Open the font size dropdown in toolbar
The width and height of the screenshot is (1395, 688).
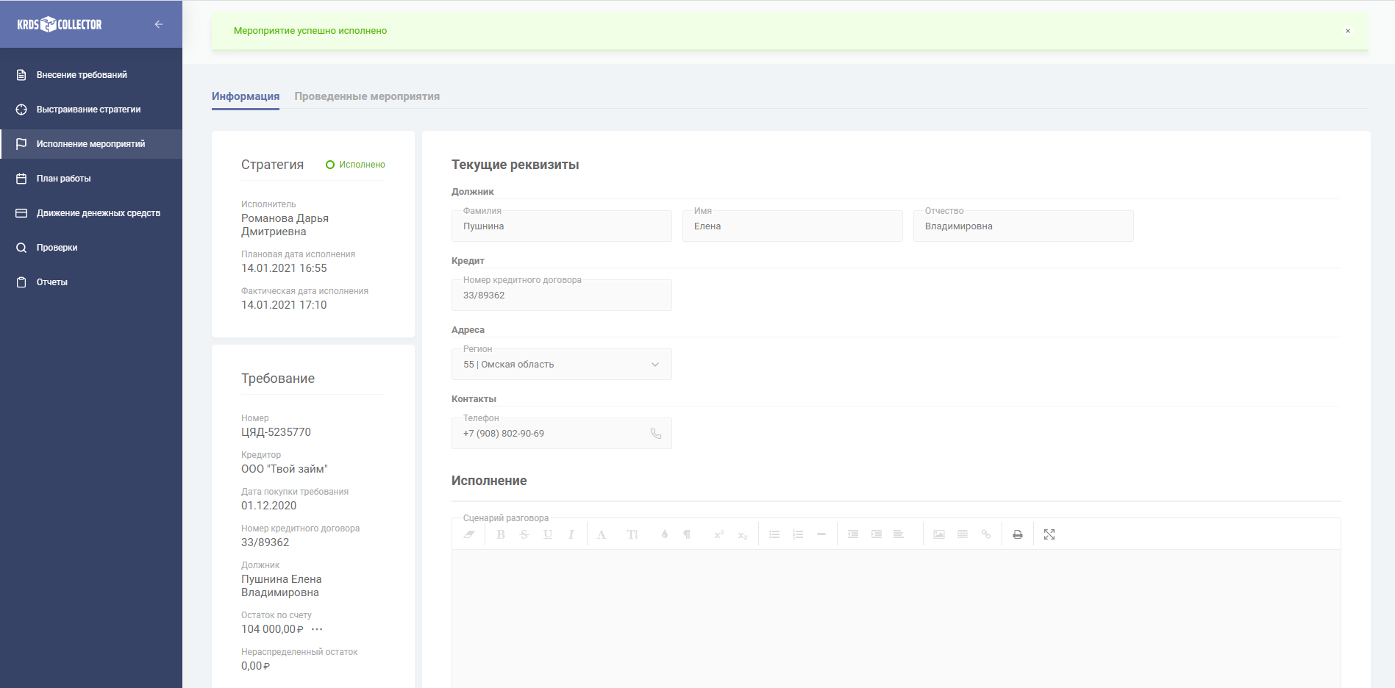(632, 534)
